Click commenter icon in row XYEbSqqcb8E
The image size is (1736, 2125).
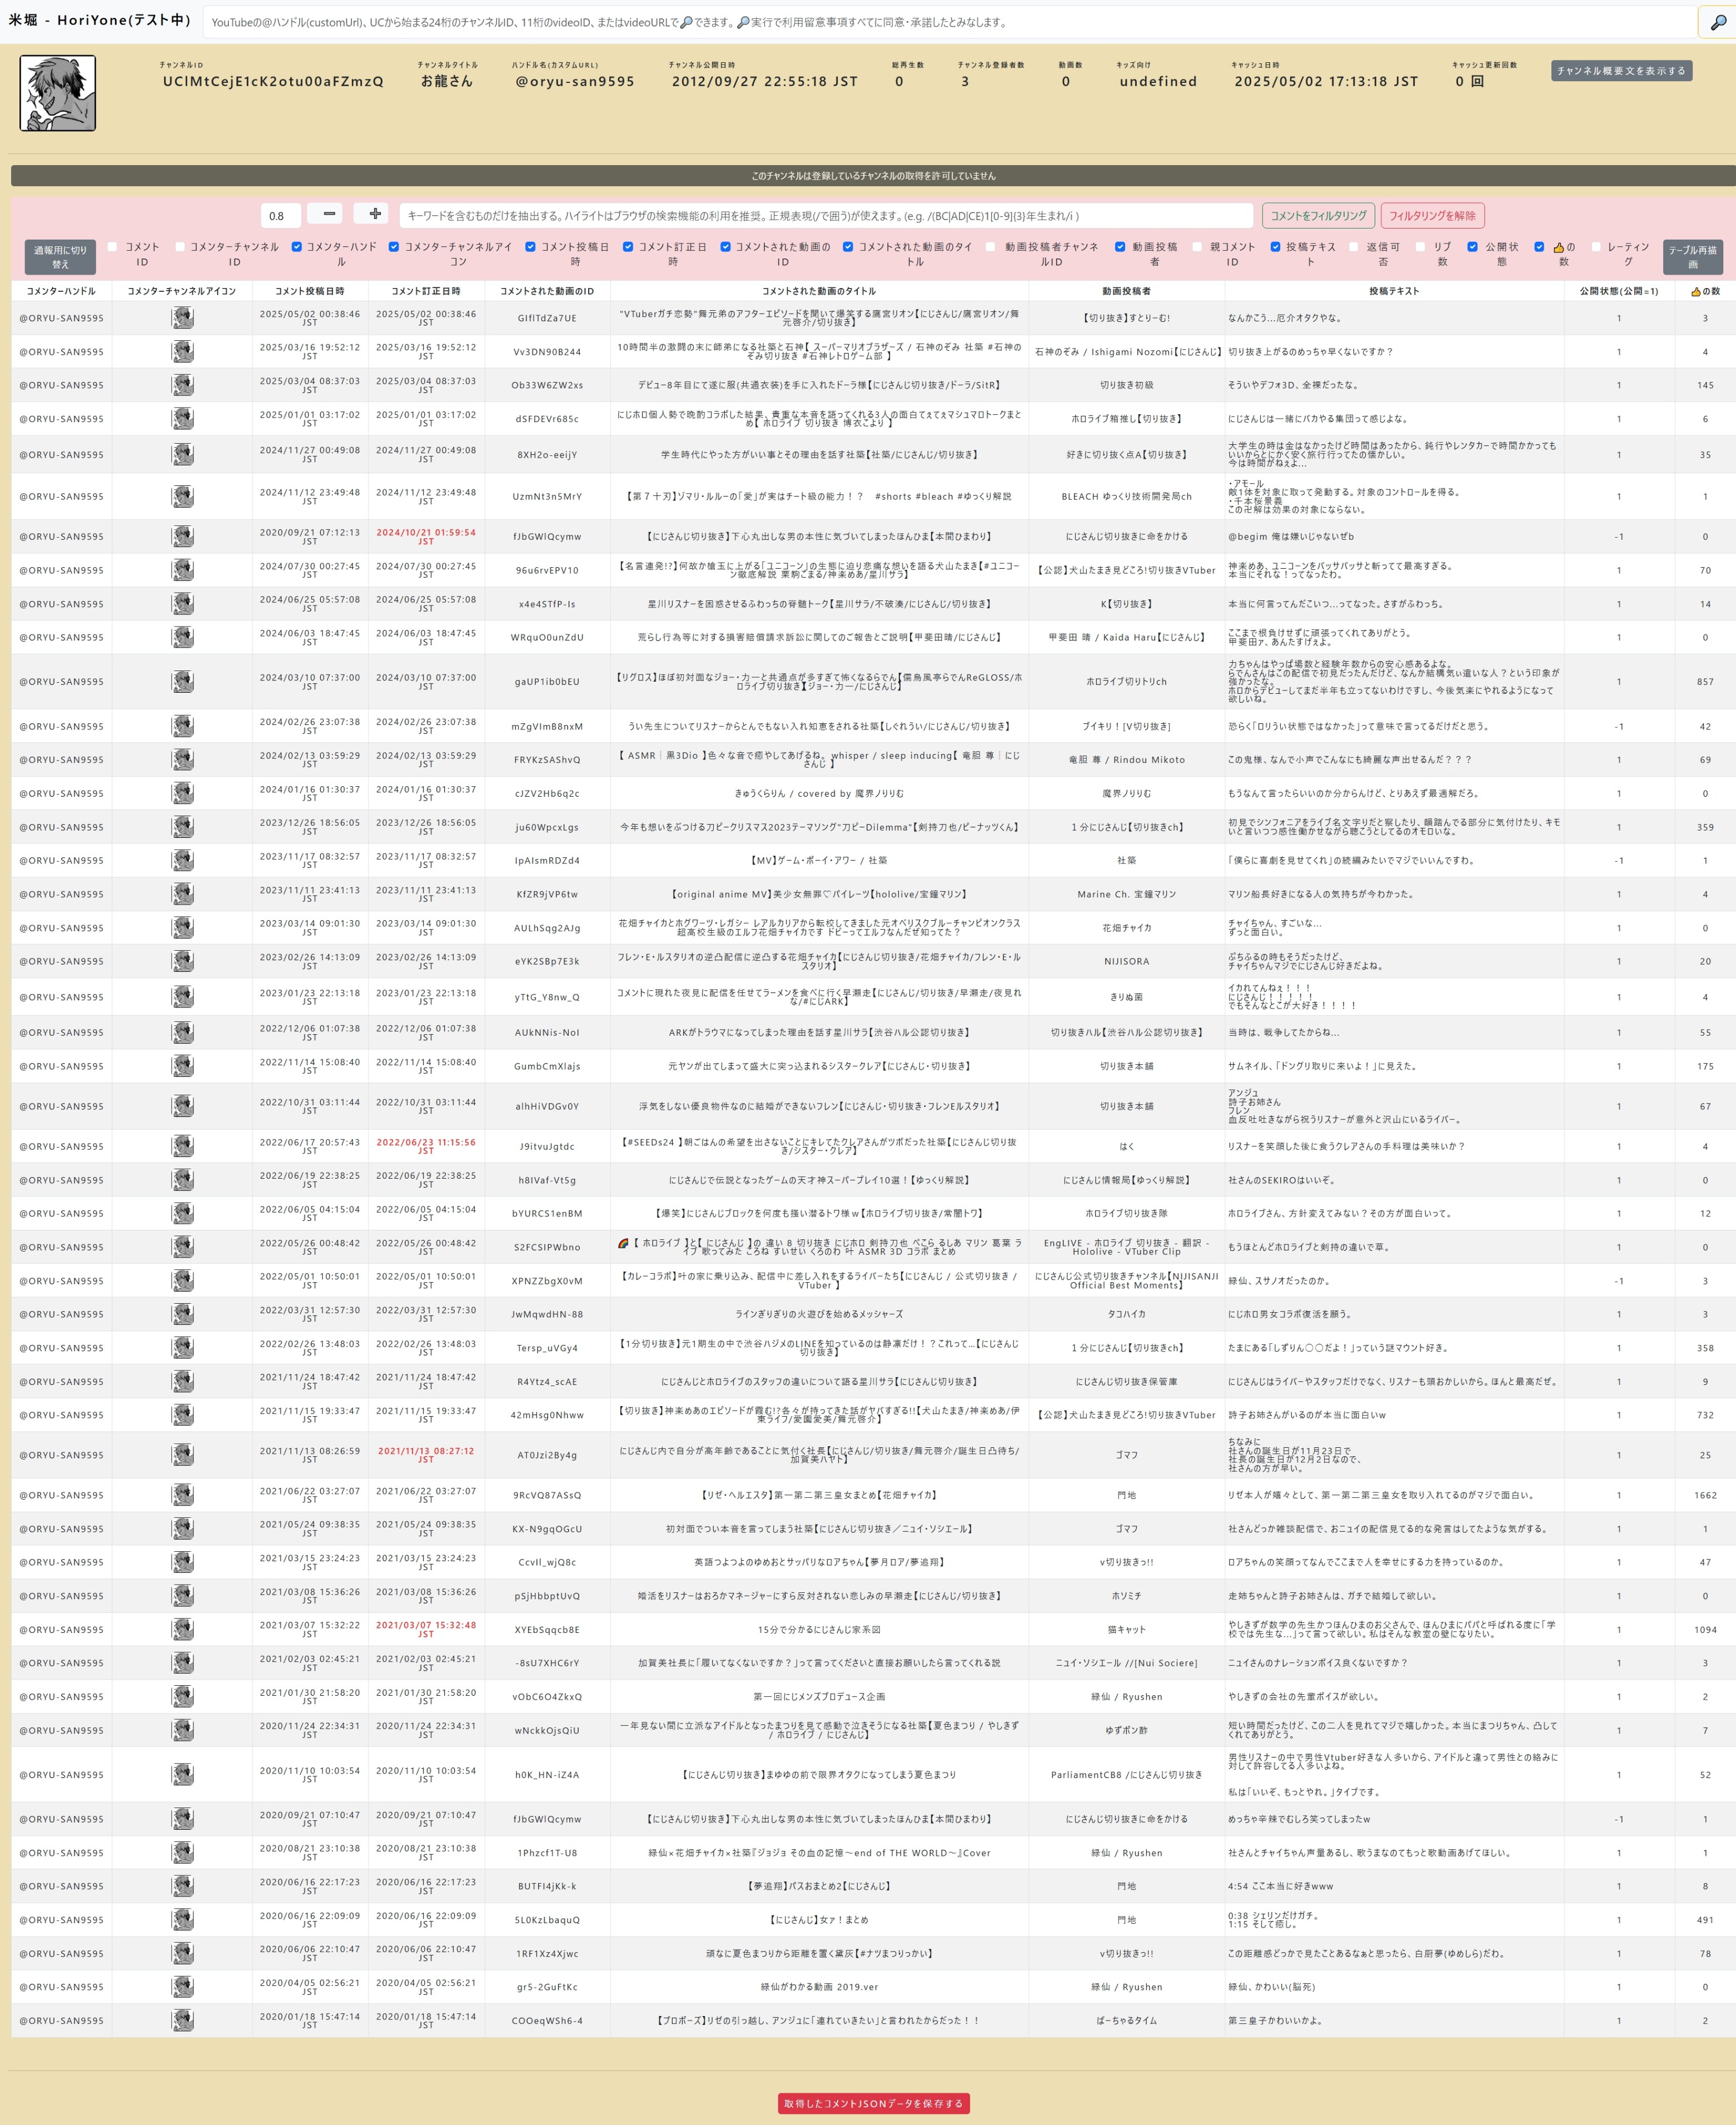tap(182, 1630)
